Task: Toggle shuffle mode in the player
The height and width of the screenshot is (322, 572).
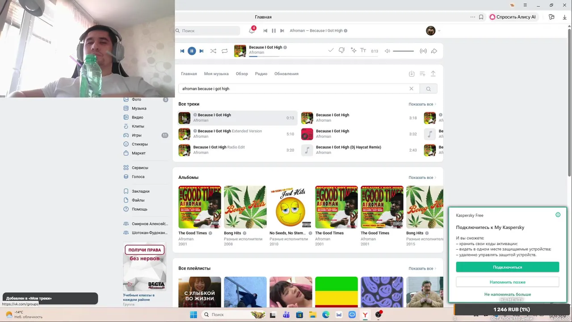Action: pos(213,51)
